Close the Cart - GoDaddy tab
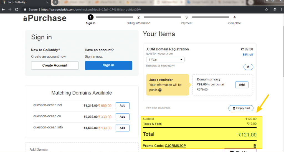This screenshot has width=284, height=152. tap(47, 2)
